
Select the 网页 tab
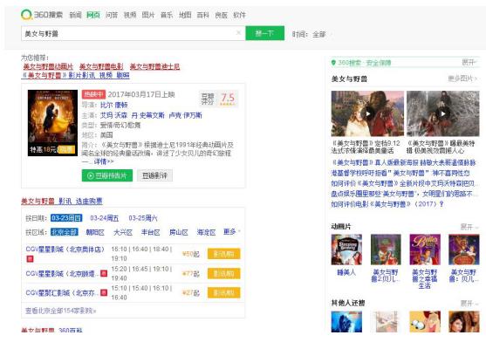tap(93, 15)
